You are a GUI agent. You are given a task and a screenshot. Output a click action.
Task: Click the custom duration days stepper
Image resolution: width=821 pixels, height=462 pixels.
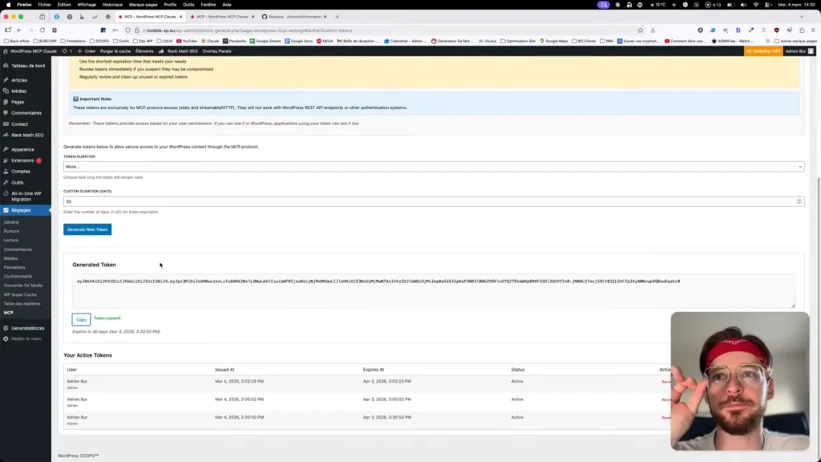click(x=799, y=201)
